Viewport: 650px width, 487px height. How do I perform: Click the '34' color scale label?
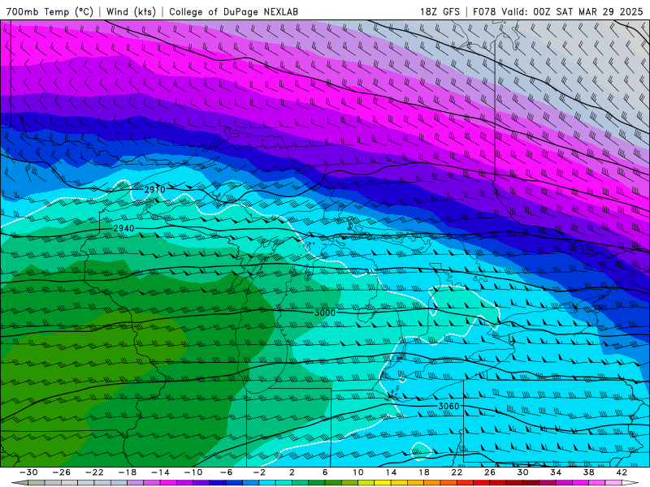556,472
